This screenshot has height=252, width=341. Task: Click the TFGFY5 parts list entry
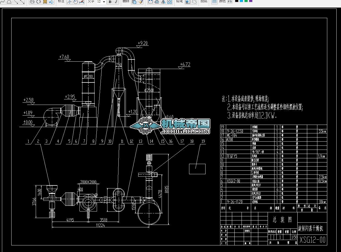tap(232, 156)
